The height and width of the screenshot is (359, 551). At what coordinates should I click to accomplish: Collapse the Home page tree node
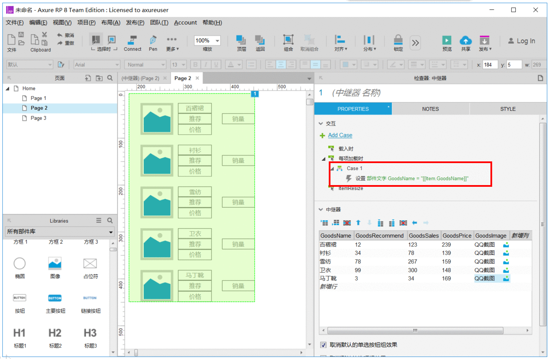[x=7, y=89]
